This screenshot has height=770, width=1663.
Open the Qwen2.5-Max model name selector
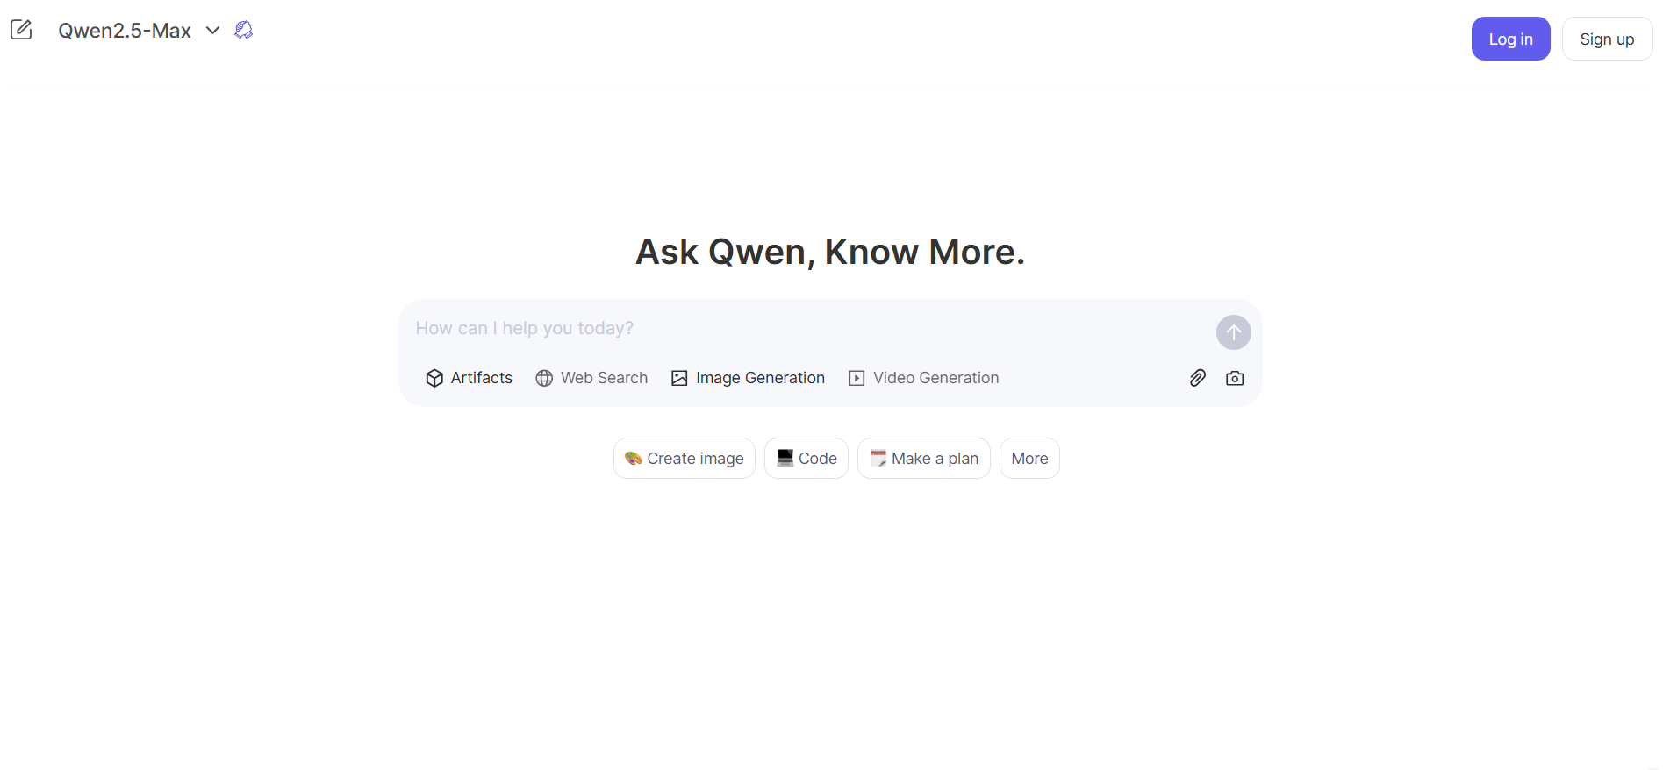pos(125,31)
